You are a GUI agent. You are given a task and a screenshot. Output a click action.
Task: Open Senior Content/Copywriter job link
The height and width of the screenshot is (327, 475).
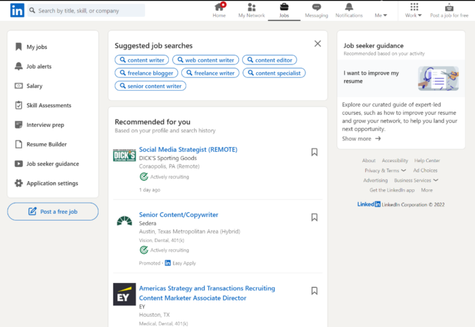(x=178, y=214)
